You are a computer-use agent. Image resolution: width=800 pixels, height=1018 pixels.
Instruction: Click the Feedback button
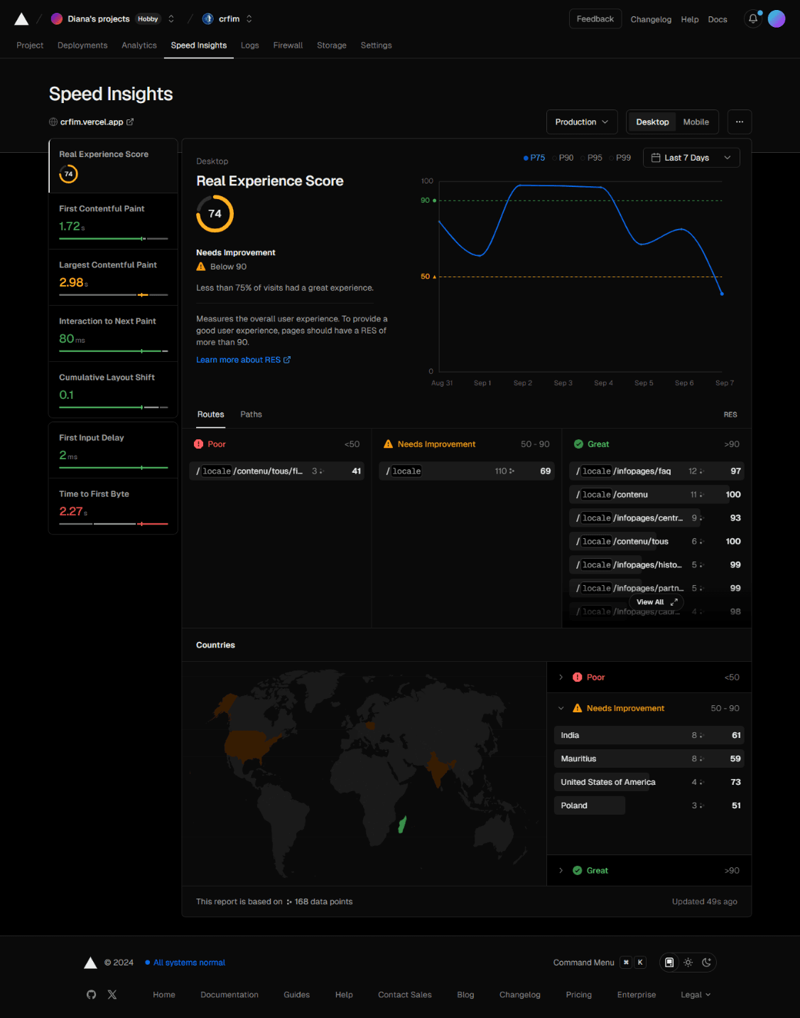point(595,19)
